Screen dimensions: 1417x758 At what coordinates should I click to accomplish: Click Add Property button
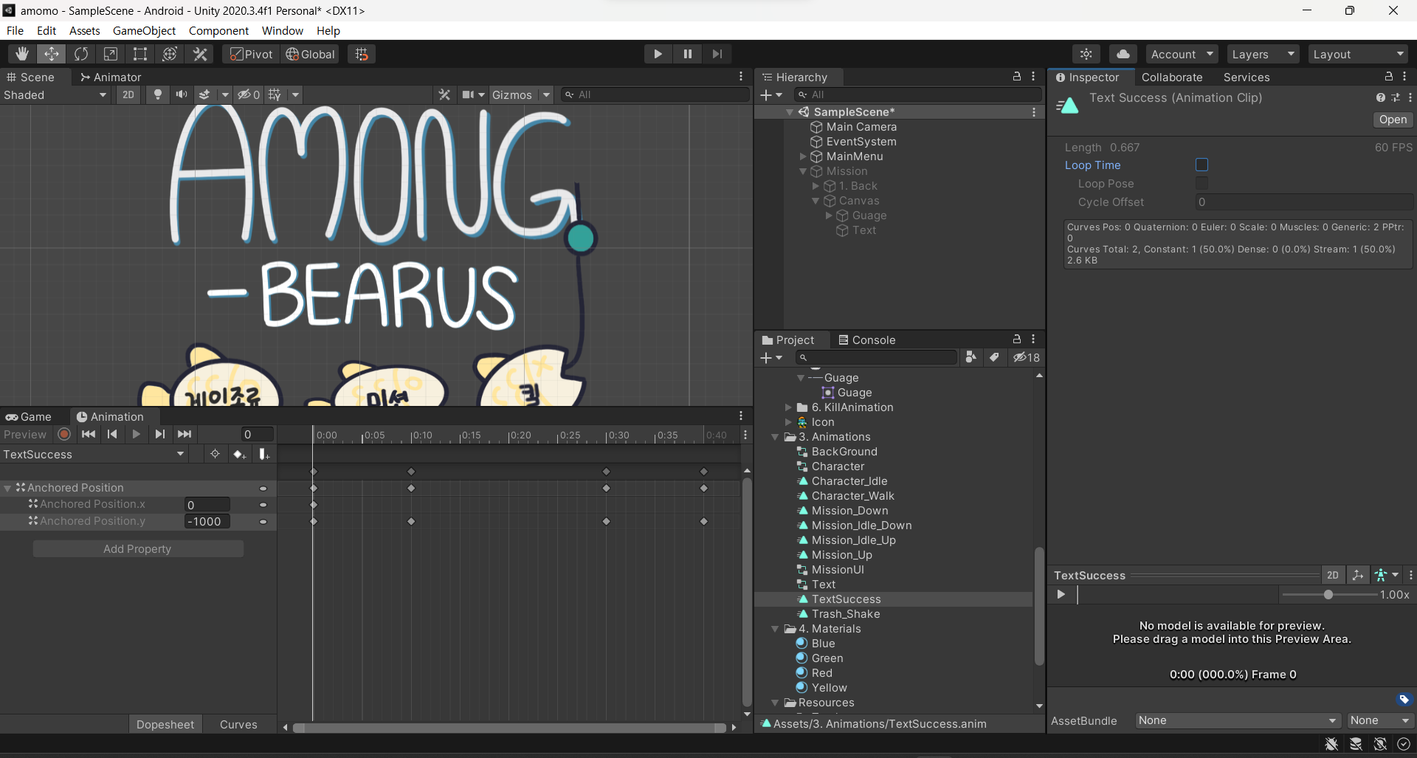pyautogui.click(x=138, y=548)
